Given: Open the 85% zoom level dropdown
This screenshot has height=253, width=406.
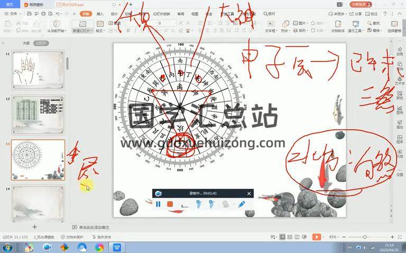Looking at the screenshot, I should pos(334,237).
